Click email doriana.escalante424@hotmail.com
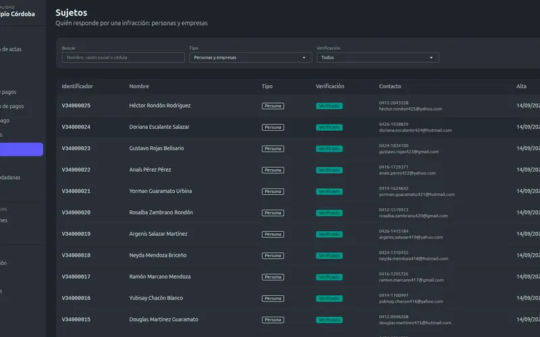Image resolution: width=540 pixels, height=337 pixels. pos(415,130)
